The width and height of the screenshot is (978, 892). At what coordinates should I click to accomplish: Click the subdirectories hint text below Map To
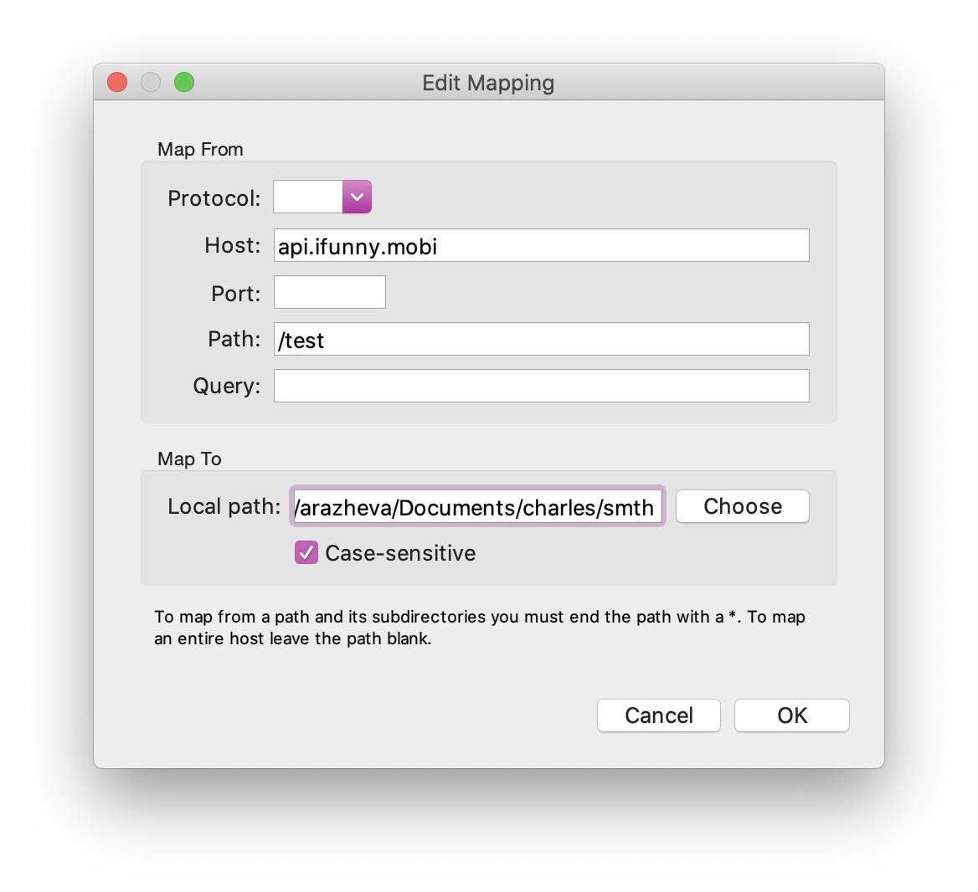pyautogui.click(x=480, y=628)
